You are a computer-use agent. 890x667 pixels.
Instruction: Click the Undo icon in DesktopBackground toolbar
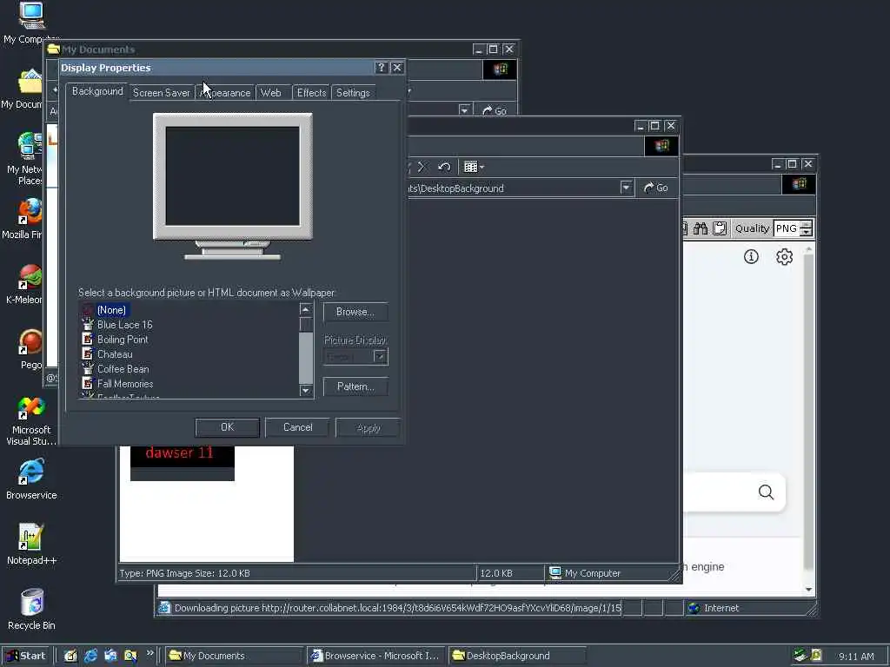coord(444,167)
